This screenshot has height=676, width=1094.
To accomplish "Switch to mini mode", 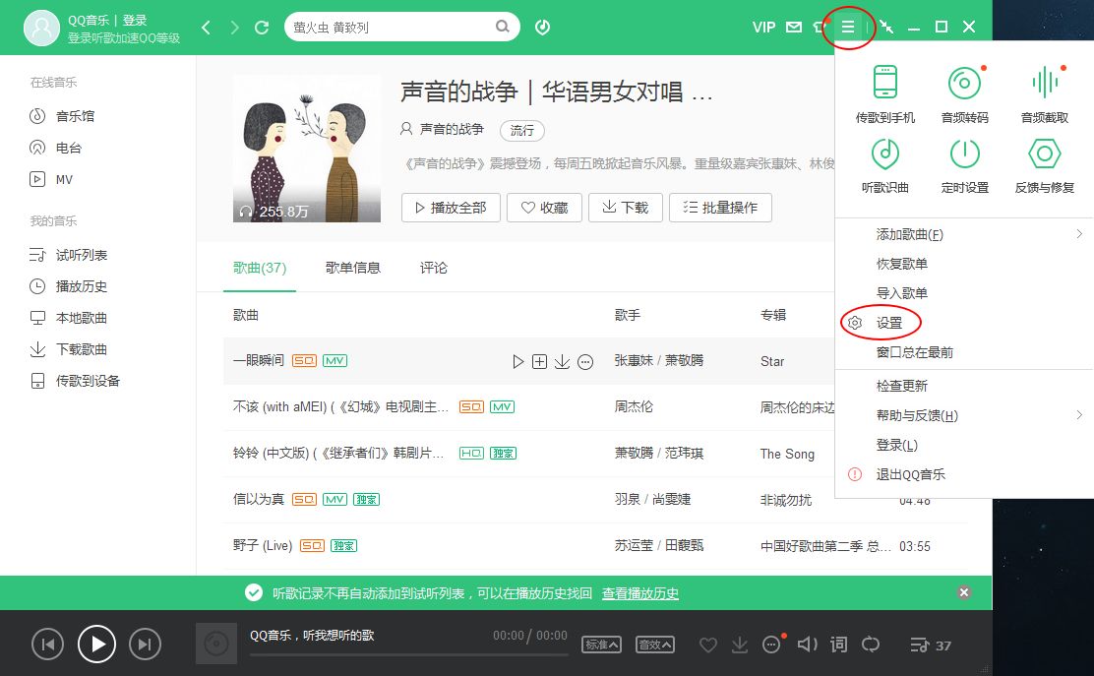I will [886, 28].
